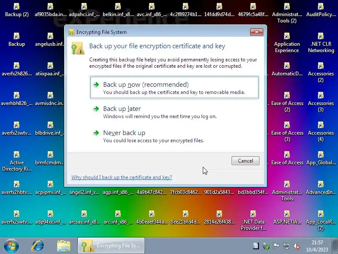The width and height of the screenshot is (338, 254).
Task: Select the Application Experience shortcut
Action: pos(287,43)
